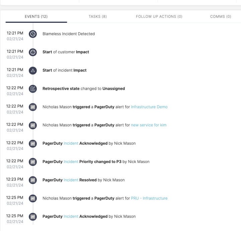Viewport: 241px width, 231px height.
Task: Select the retrospective state edit icon
Action: pyautogui.click(x=33, y=89)
